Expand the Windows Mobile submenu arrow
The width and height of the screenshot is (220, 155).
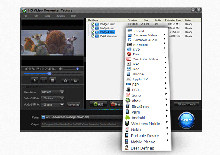pos(167,122)
